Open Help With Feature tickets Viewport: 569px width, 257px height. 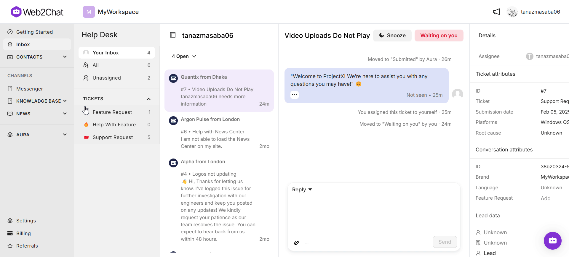pos(117,125)
